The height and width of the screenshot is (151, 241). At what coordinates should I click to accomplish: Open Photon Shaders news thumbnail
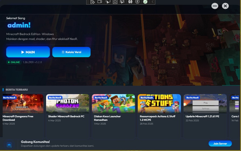pos(68,104)
